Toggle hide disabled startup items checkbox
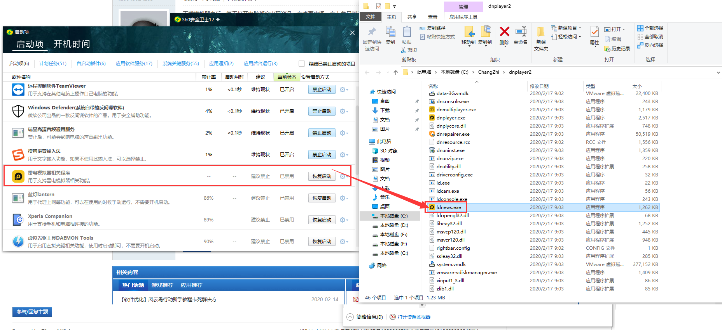The height and width of the screenshot is (330, 722). (302, 64)
